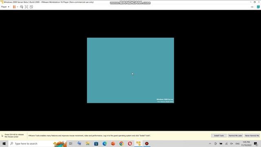This screenshot has height=147, width=261.
Task: Change the ENG input language
Action: (x=237, y=143)
